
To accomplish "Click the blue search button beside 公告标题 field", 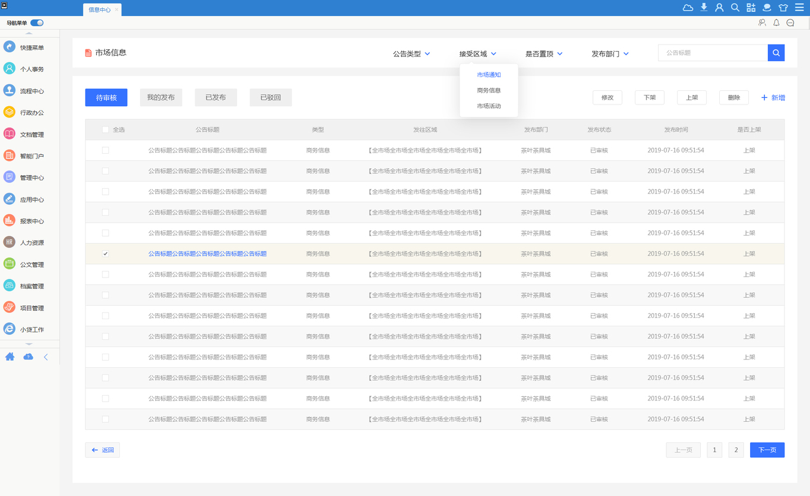I will (x=776, y=53).
